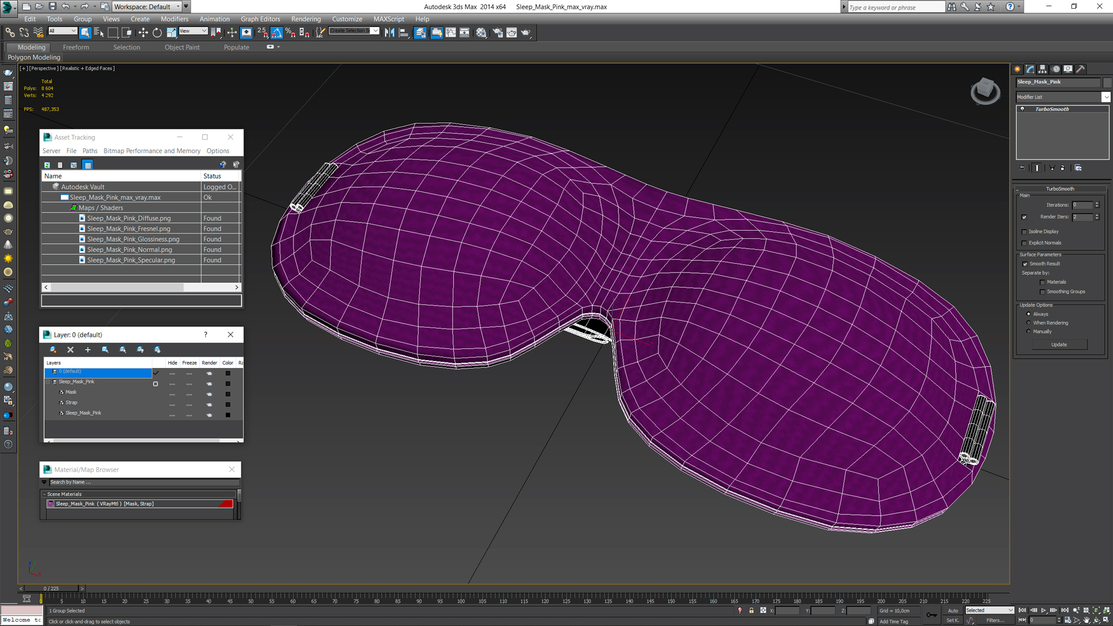Viewport: 1113px width, 626px height.
Task: Collapse the Sleep_Mask_Pink layer tree node
Action: pos(48,382)
